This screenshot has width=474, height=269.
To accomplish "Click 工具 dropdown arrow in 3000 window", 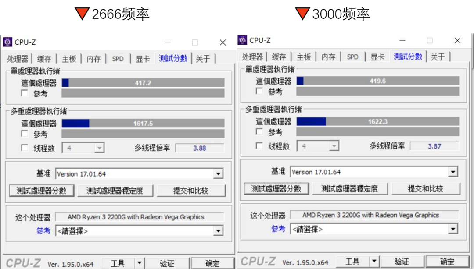I will [374, 261].
